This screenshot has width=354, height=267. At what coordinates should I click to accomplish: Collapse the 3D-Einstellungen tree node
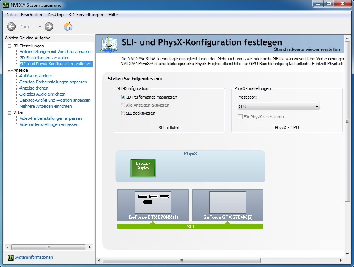(x=9, y=46)
